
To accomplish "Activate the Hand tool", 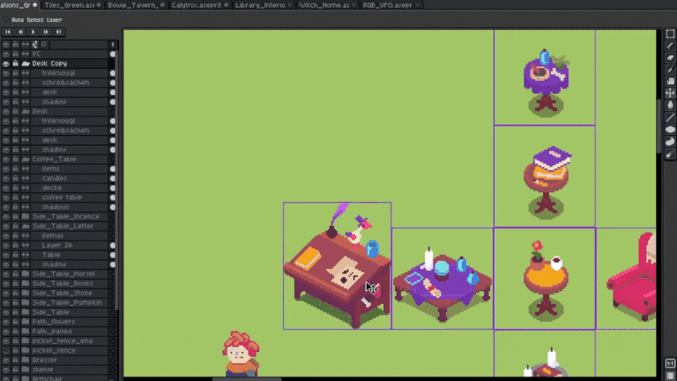I will [670, 81].
